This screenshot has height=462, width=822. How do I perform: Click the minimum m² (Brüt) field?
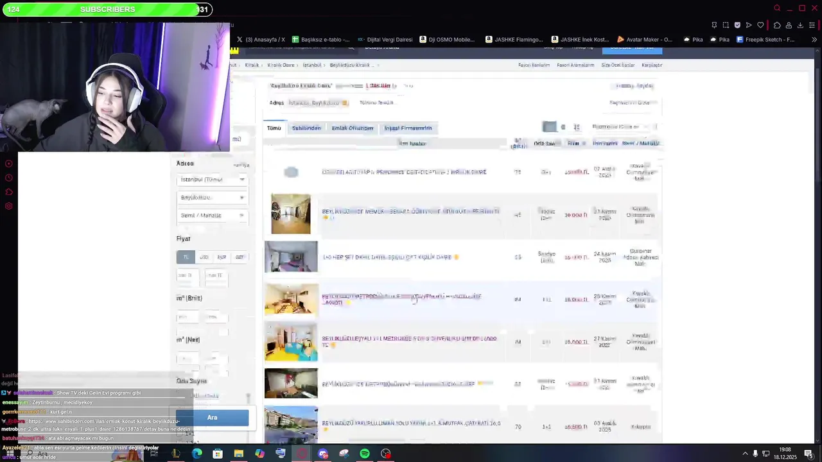coord(188,317)
